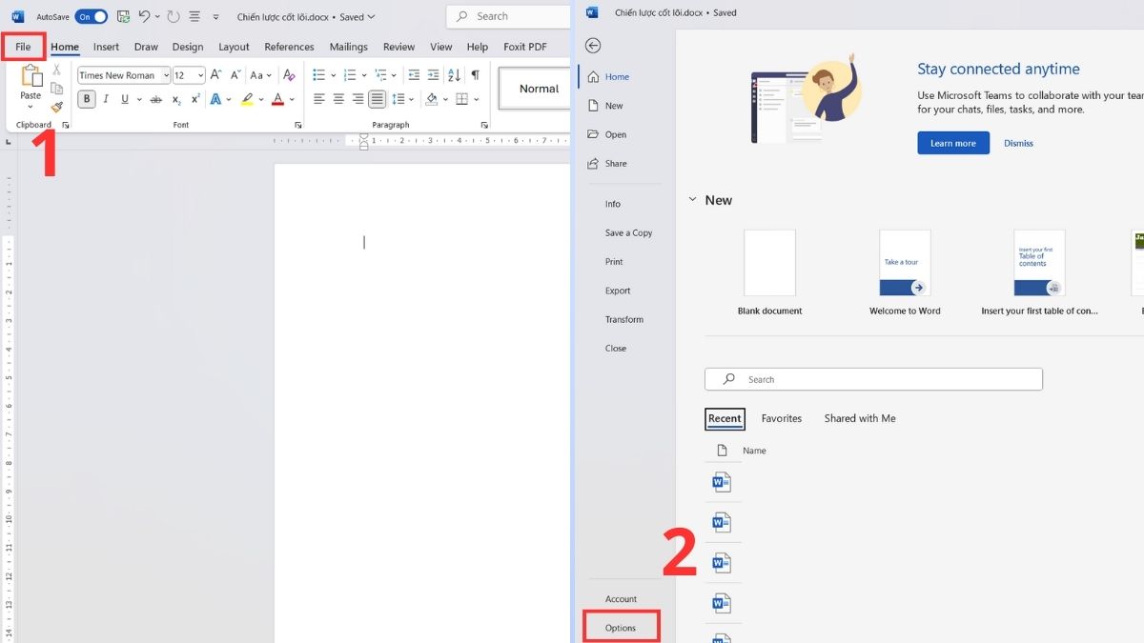This screenshot has height=643, width=1144.
Task: Open the Font dialog launcher
Action: pyautogui.click(x=297, y=125)
